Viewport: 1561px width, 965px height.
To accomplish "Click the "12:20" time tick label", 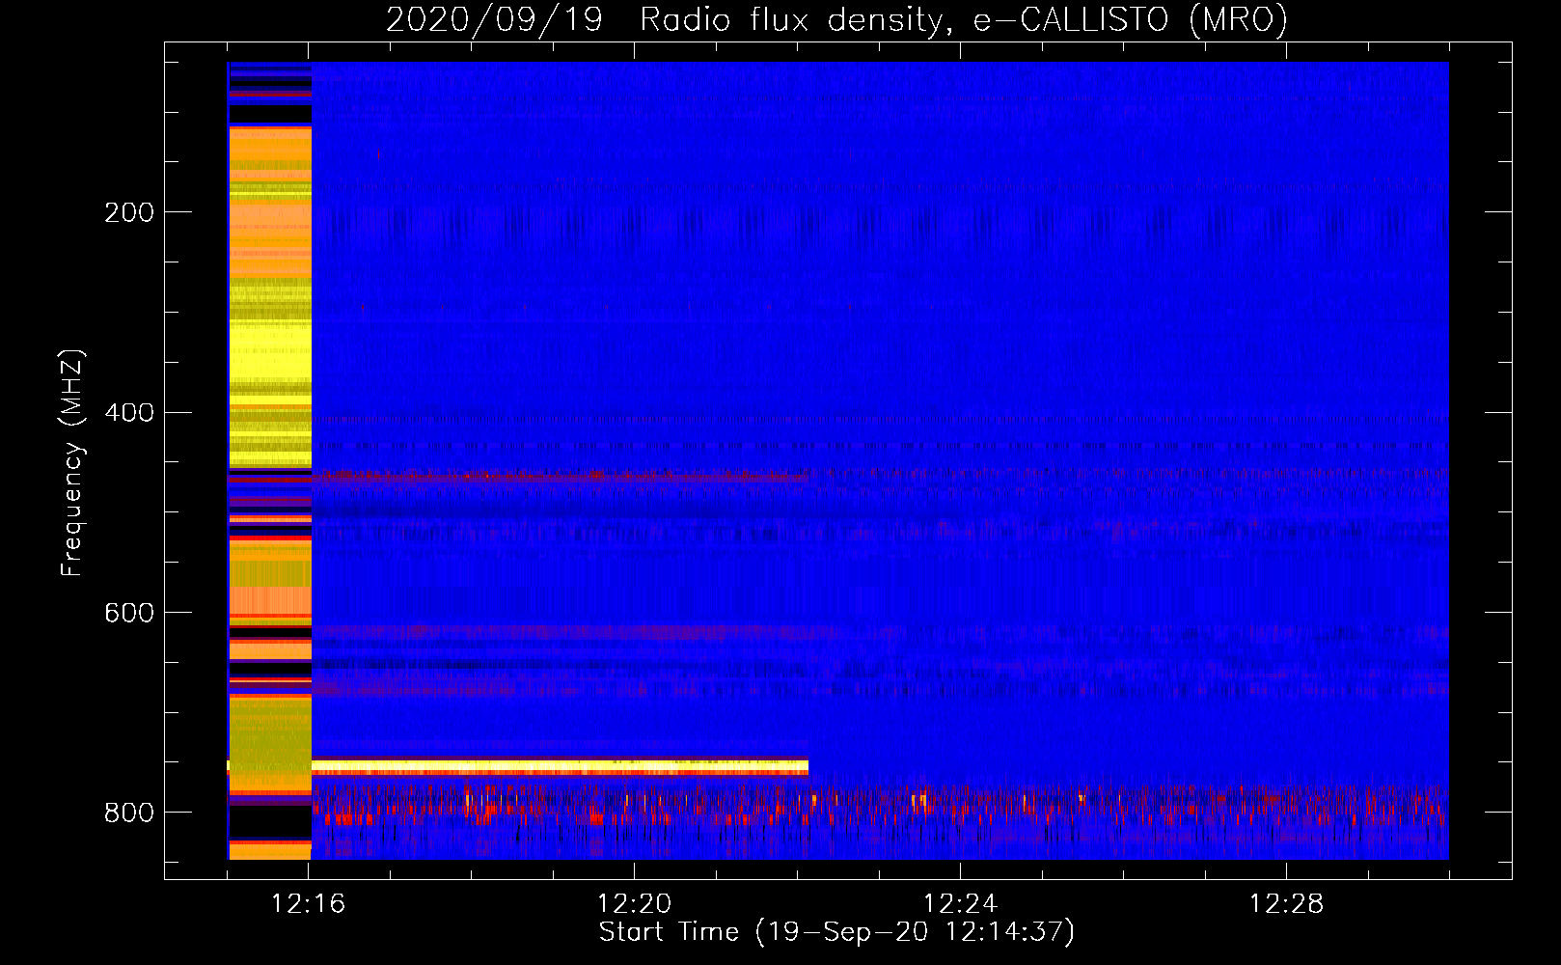I will coord(634,903).
